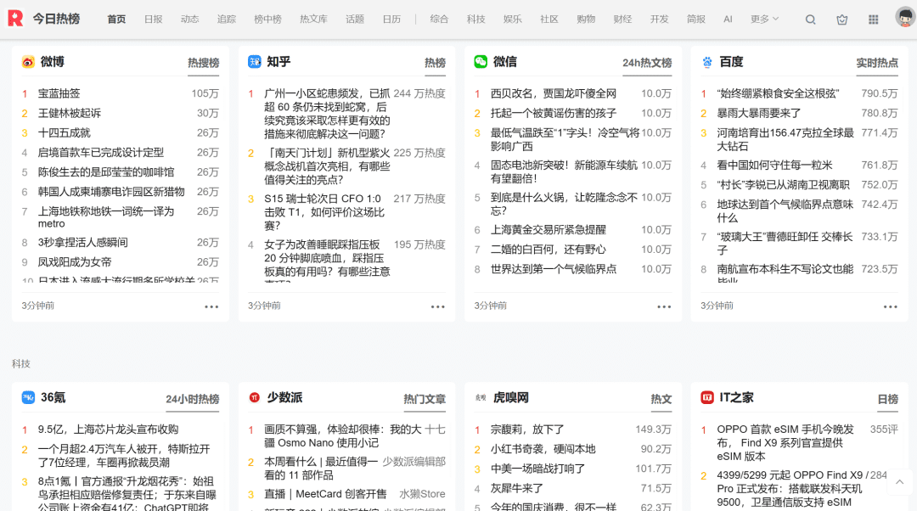Image resolution: width=917 pixels, height=511 pixels.
Task: Select the 热搜榜 tab on 微博 card
Action: point(203,63)
